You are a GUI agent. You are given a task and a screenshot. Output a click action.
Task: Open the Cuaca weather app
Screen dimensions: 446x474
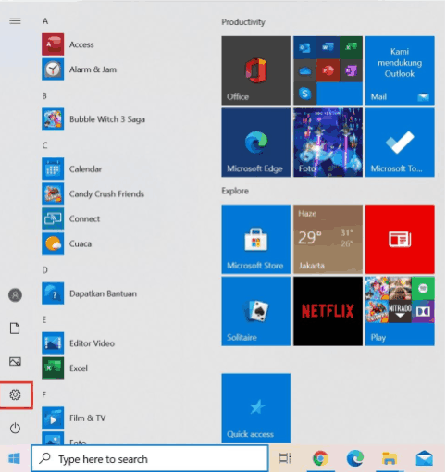pyautogui.click(x=67, y=243)
